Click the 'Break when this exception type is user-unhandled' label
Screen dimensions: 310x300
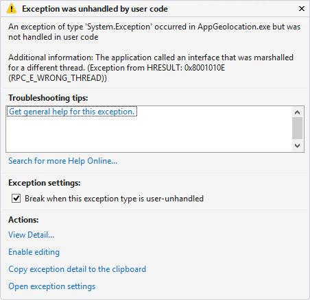(x=114, y=199)
